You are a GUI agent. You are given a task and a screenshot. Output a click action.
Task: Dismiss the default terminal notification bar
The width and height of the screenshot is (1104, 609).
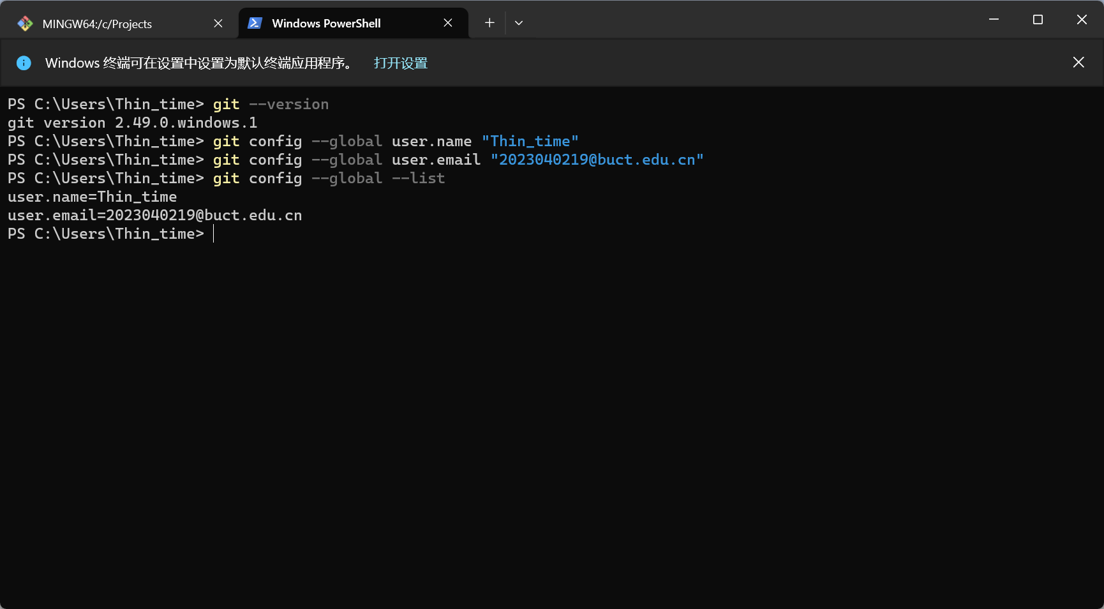(1078, 63)
